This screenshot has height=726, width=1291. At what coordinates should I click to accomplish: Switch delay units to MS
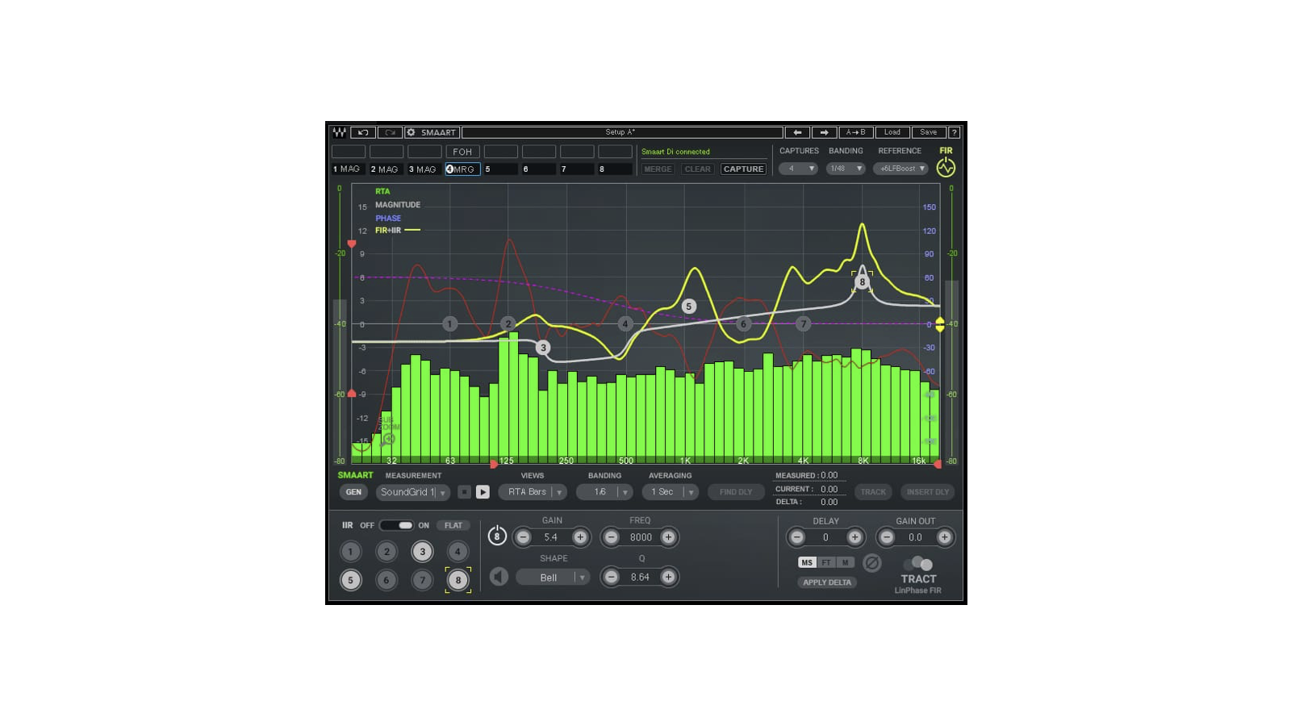point(807,563)
